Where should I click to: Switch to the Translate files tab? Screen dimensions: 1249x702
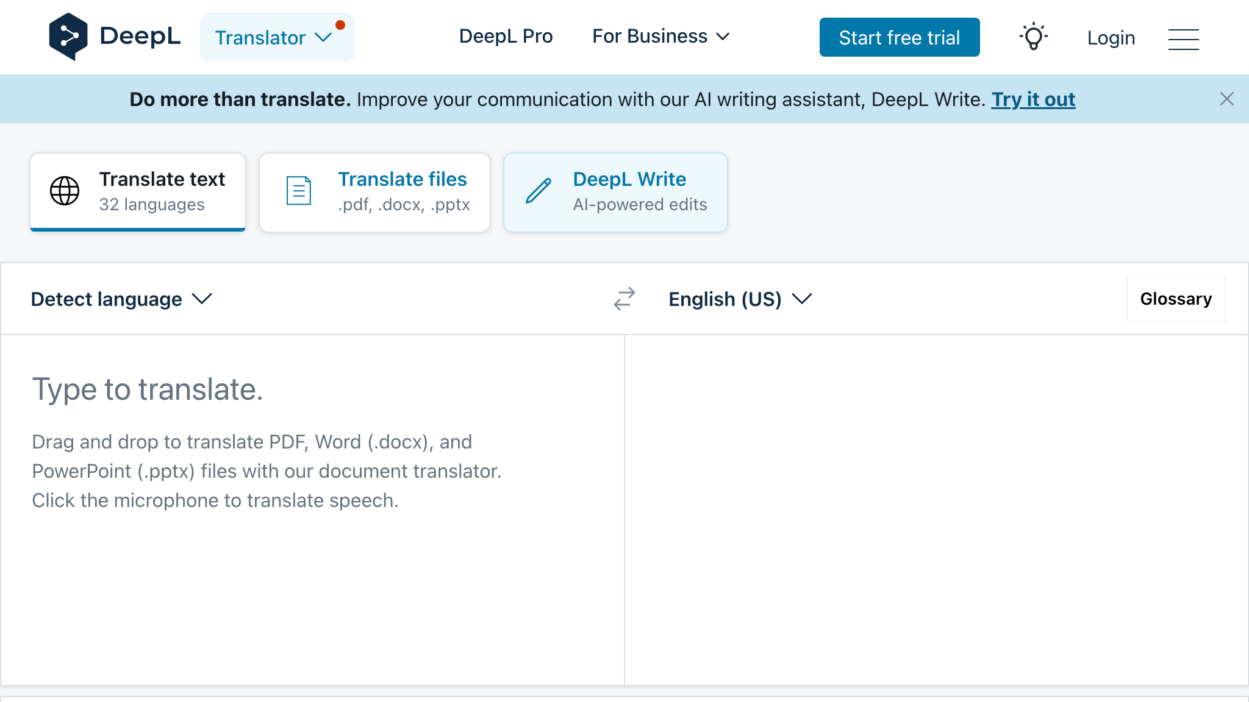(374, 191)
